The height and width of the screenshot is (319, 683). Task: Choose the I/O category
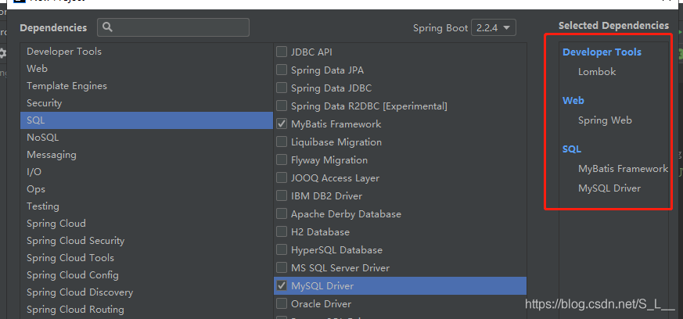point(146,172)
